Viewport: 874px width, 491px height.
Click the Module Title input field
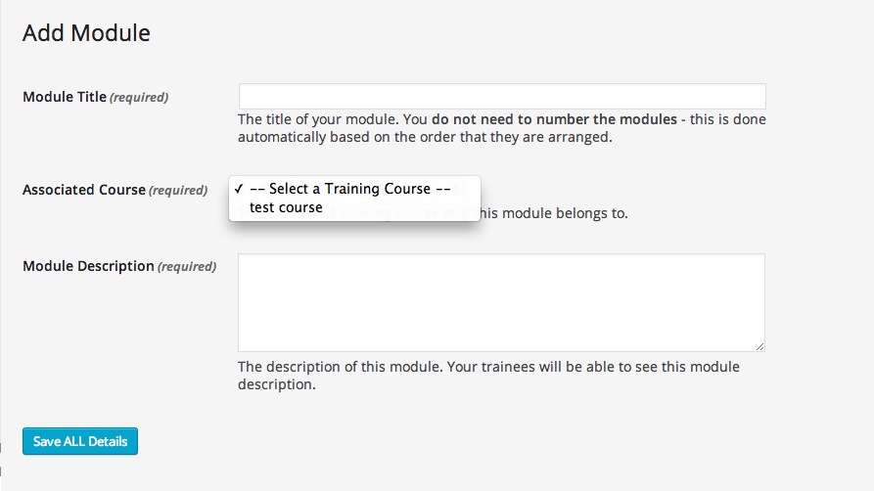click(x=502, y=96)
